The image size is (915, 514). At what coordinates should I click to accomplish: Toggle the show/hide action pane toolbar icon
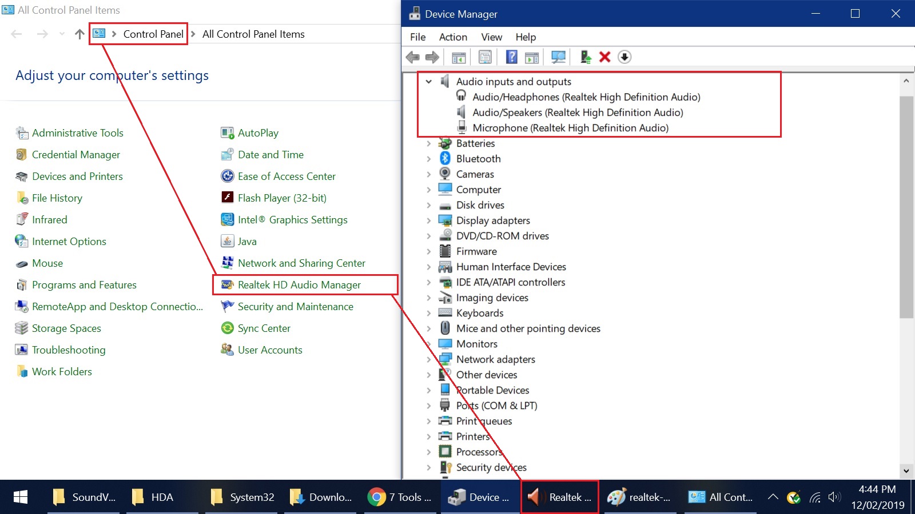(x=532, y=57)
